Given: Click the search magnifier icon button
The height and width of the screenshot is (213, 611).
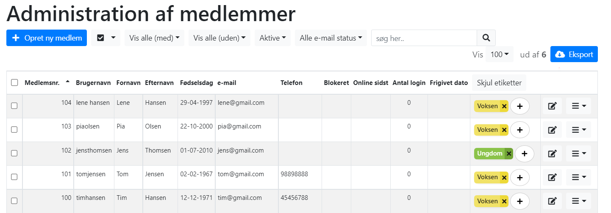Looking at the screenshot, I should click(486, 38).
